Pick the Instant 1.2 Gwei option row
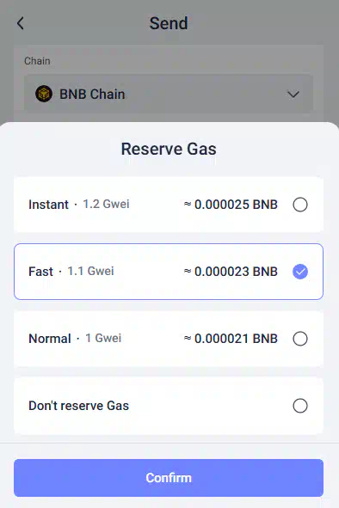The height and width of the screenshot is (508, 339). point(169,205)
